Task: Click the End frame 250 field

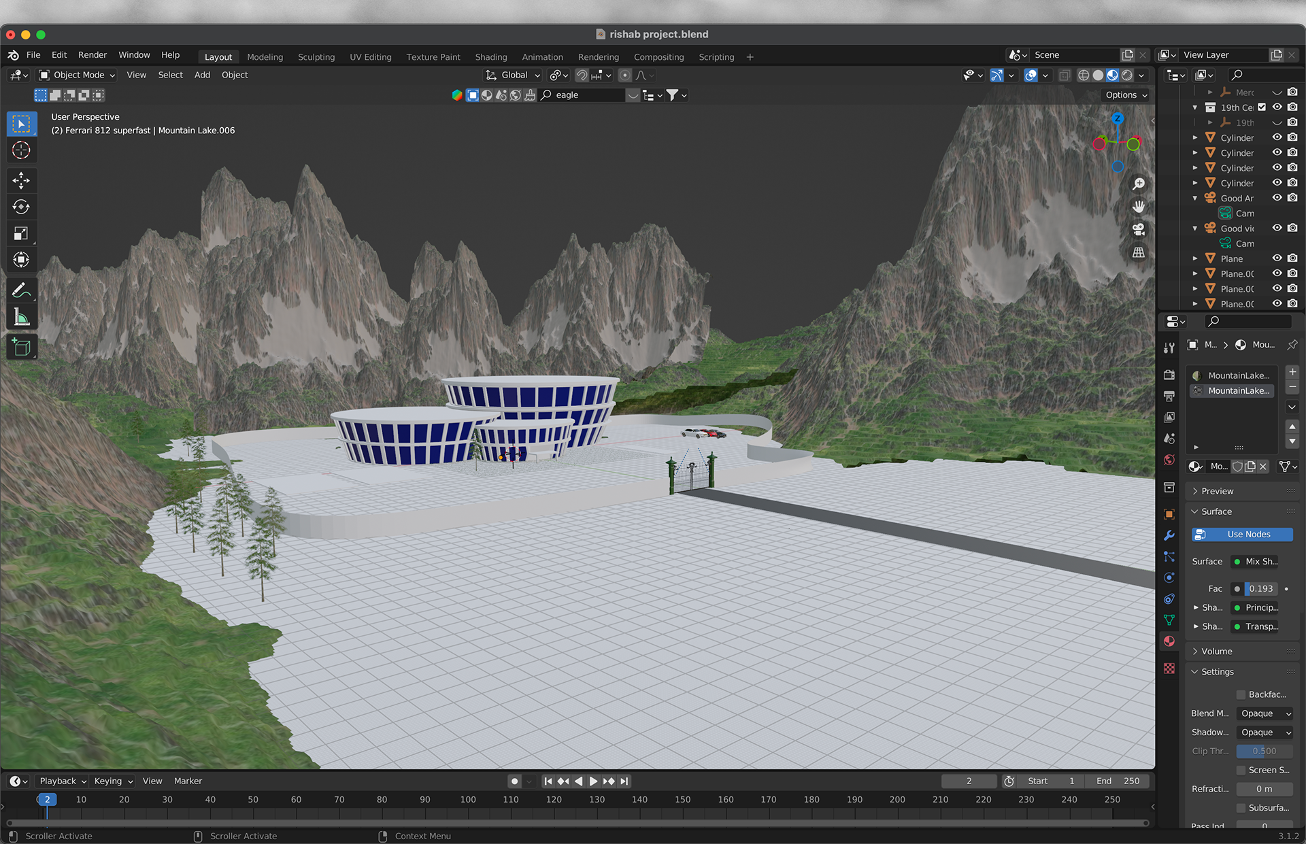Action: point(1118,781)
